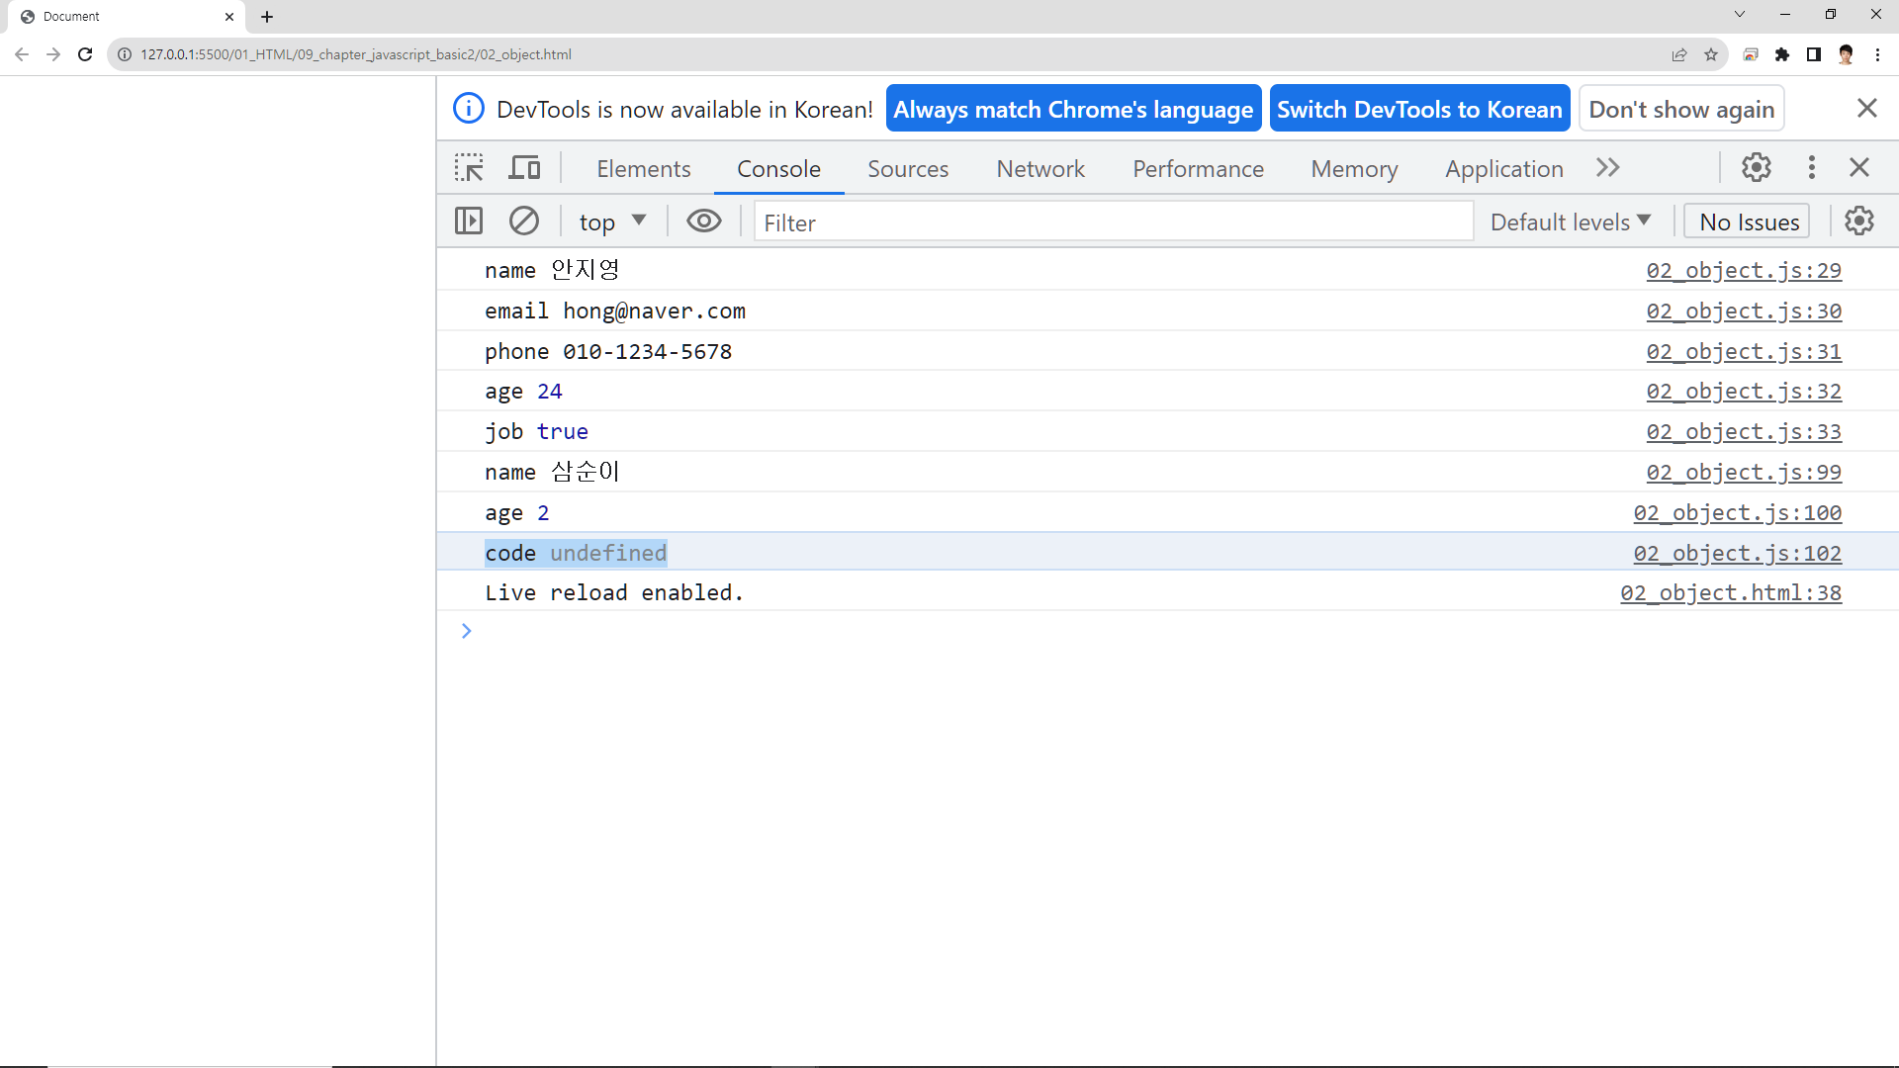Screen dimensions: 1899x1068
Task: Click the console Filter input field
Action: click(x=1113, y=222)
